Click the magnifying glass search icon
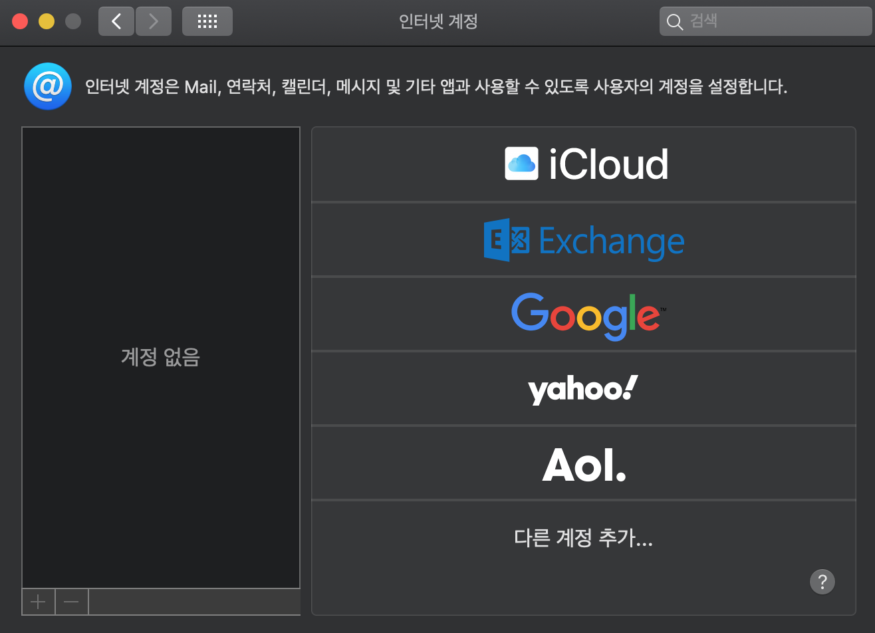Image resolution: width=875 pixels, height=633 pixels. (x=675, y=22)
